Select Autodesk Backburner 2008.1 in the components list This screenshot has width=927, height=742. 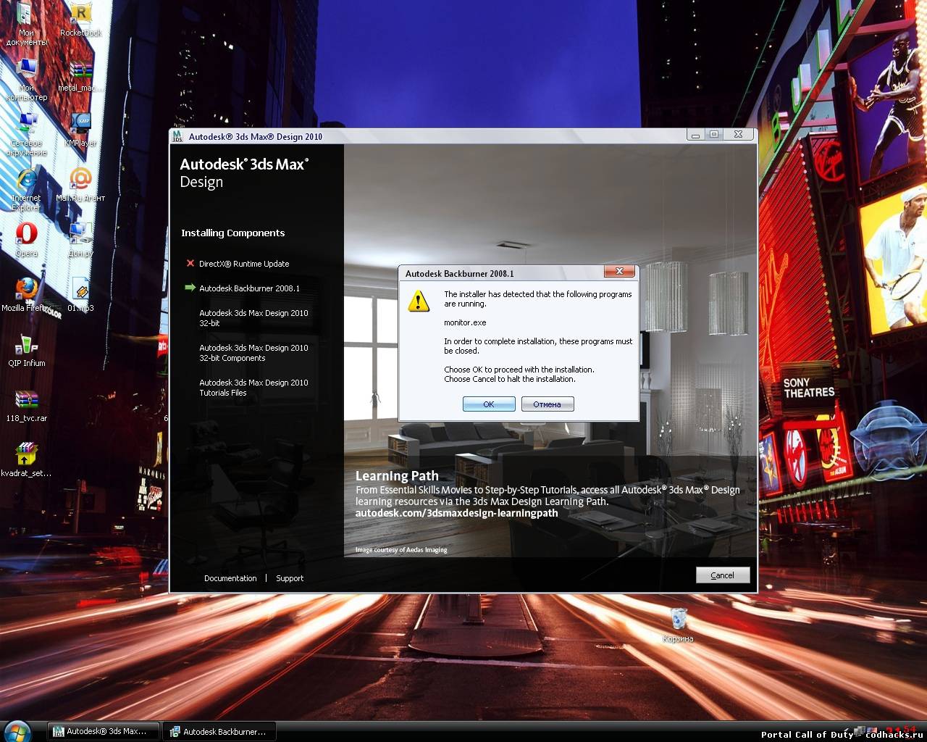click(x=249, y=288)
